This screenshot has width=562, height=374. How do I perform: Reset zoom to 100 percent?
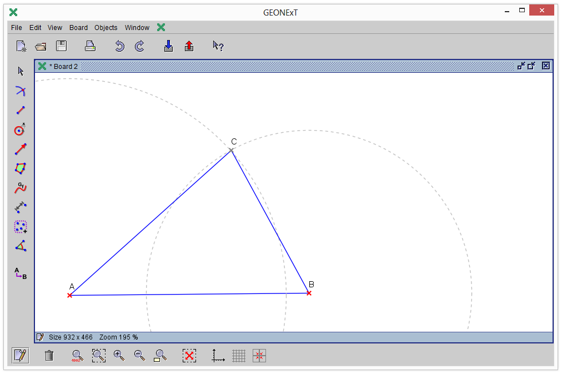[x=77, y=356]
